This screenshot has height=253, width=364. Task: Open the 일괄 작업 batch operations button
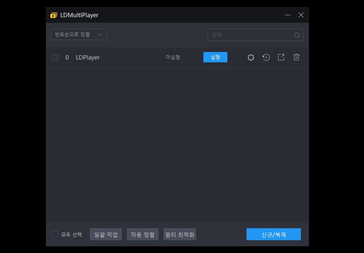106,235
